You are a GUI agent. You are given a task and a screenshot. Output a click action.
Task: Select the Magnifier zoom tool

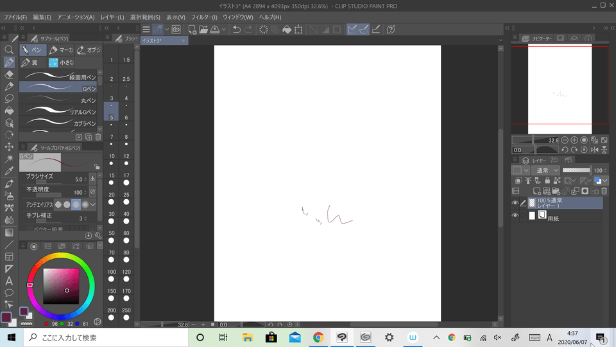pyautogui.click(x=9, y=49)
